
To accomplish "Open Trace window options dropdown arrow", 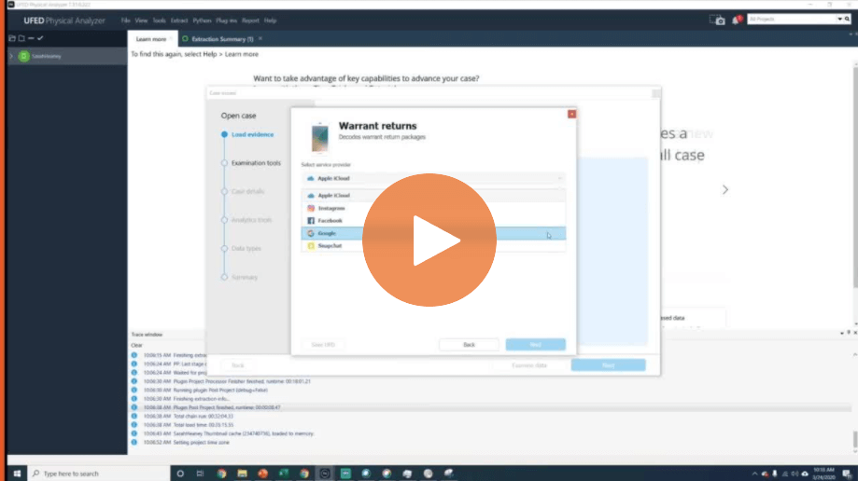I will pos(841,333).
